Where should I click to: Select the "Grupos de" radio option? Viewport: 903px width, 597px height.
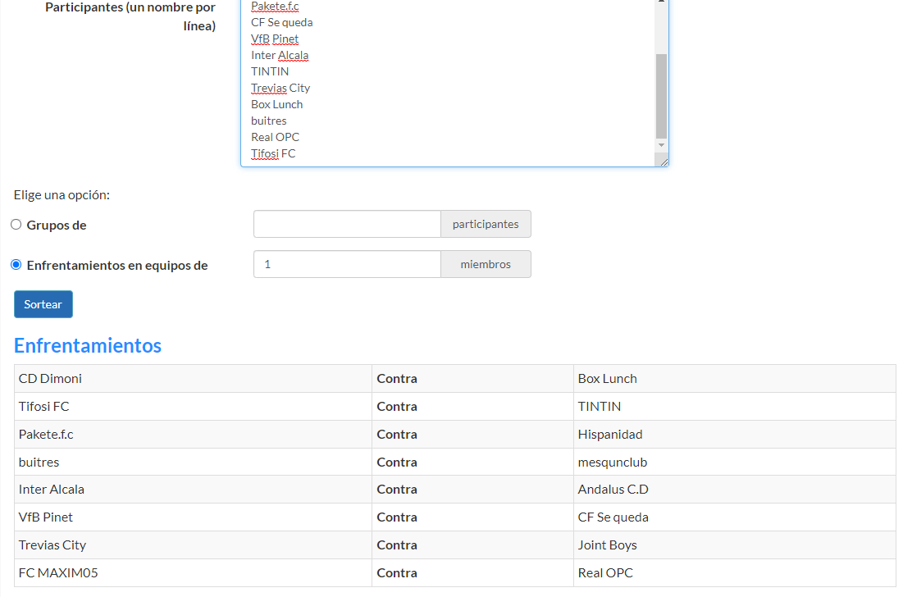tap(16, 225)
